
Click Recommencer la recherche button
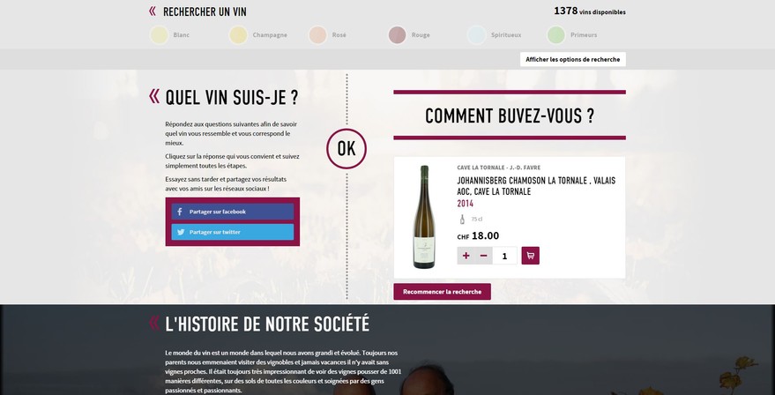click(442, 292)
